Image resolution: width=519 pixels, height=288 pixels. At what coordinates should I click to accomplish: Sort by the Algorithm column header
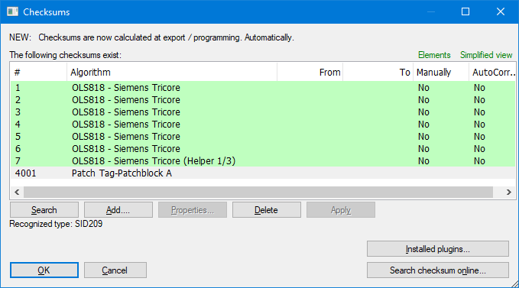[x=172, y=72]
